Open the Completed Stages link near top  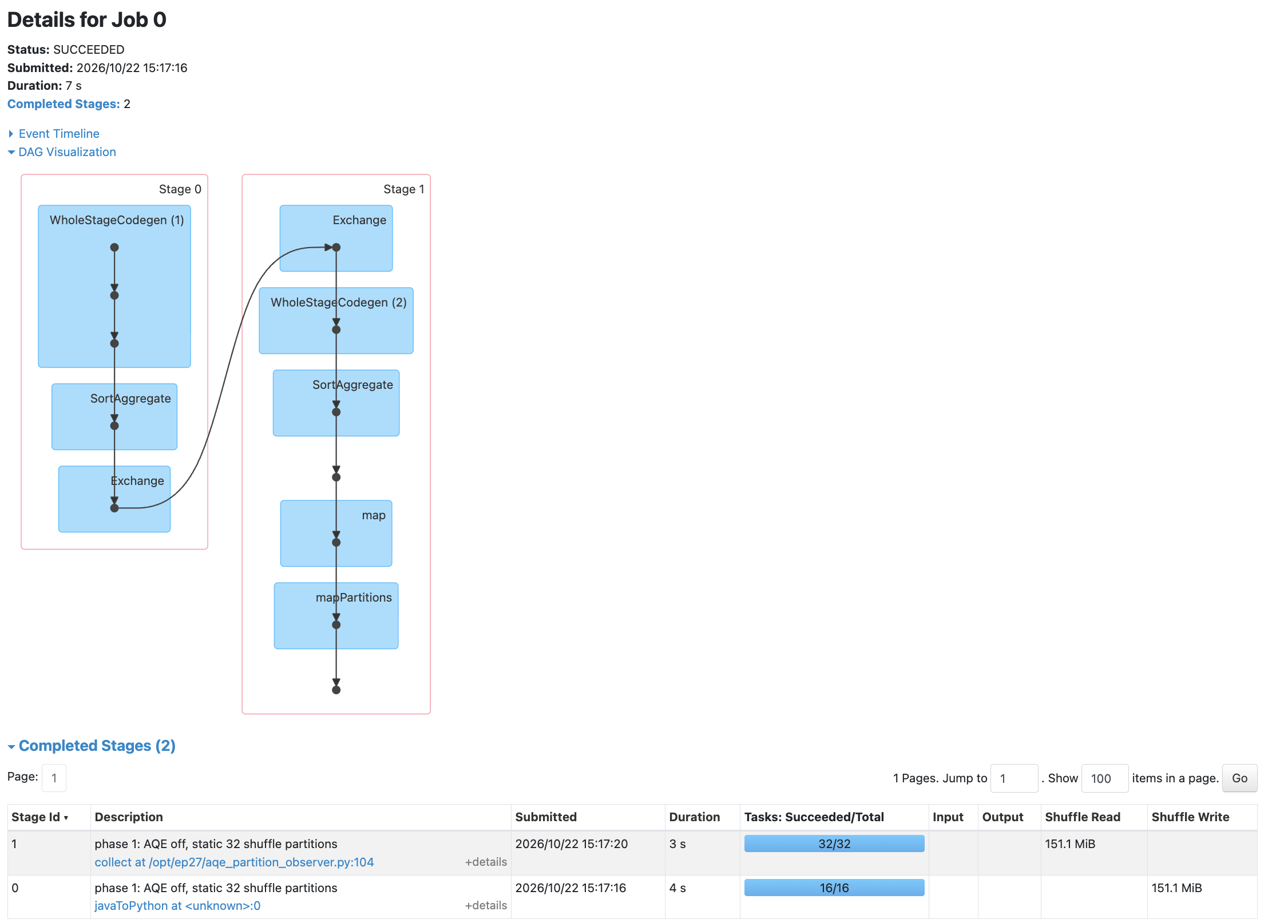(64, 104)
